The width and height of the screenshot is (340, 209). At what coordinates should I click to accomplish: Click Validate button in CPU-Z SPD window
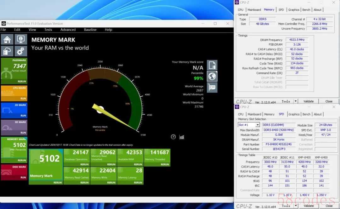click(309, 206)
